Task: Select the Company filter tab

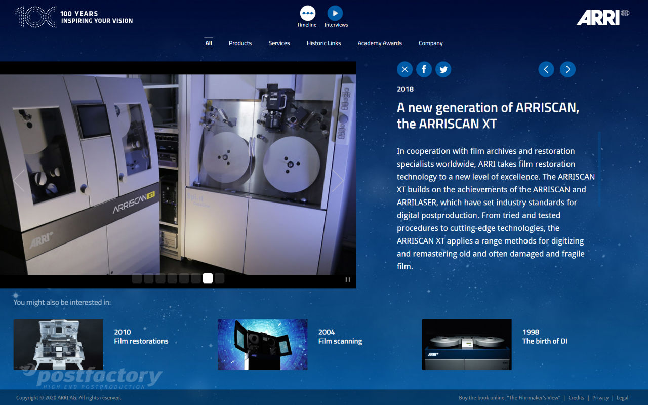Action: [431, 43]
